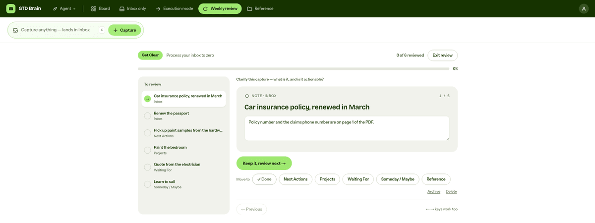Open the user profile icon

coord(584,8)
